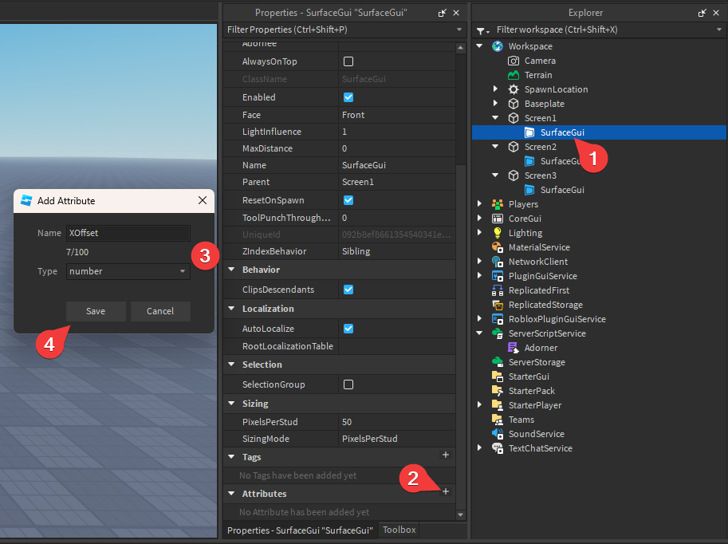Enable the AlwaysOnTop checkbox
The height and width of the screenshot is (544, 728).
348,61
